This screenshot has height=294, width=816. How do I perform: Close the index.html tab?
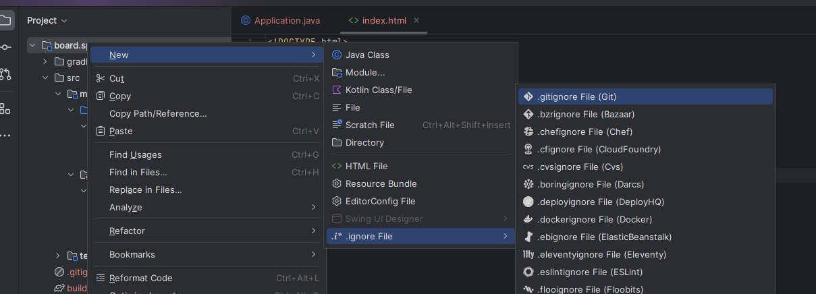416,20
